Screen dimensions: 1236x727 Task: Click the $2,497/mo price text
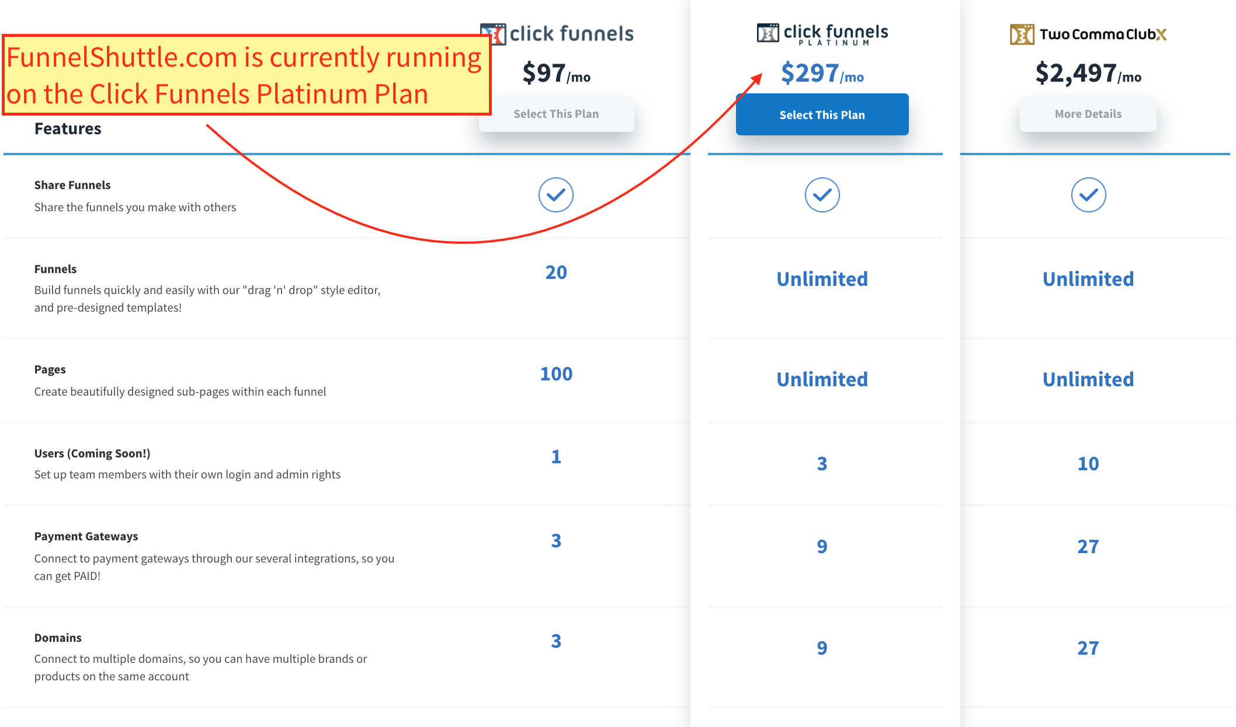tap(1088, 74)
